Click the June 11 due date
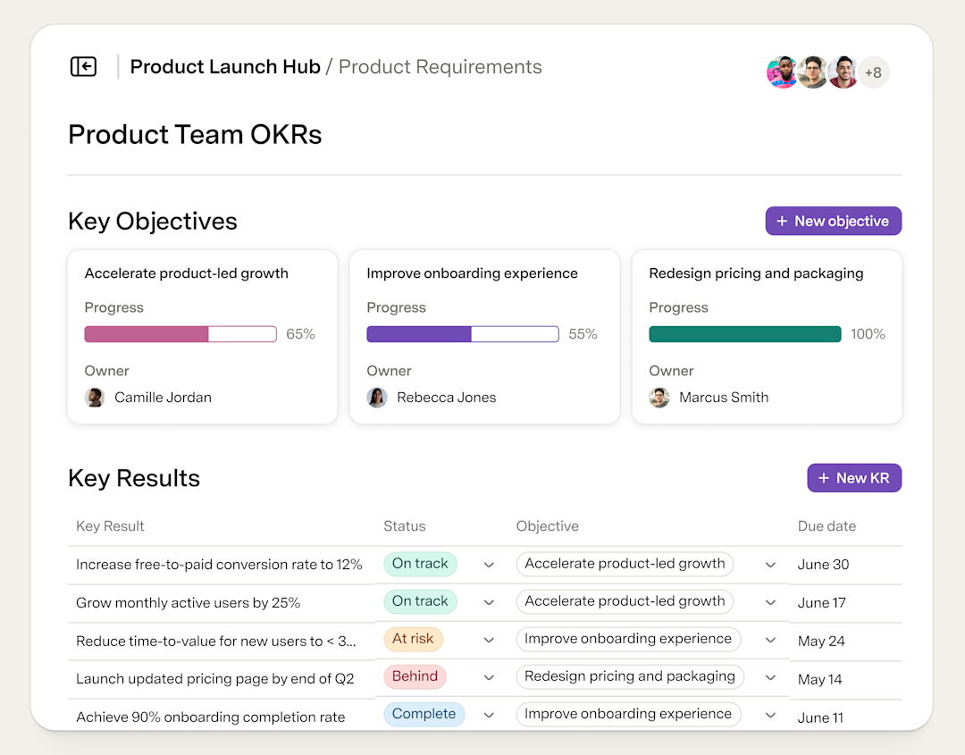 coord(820,717)
